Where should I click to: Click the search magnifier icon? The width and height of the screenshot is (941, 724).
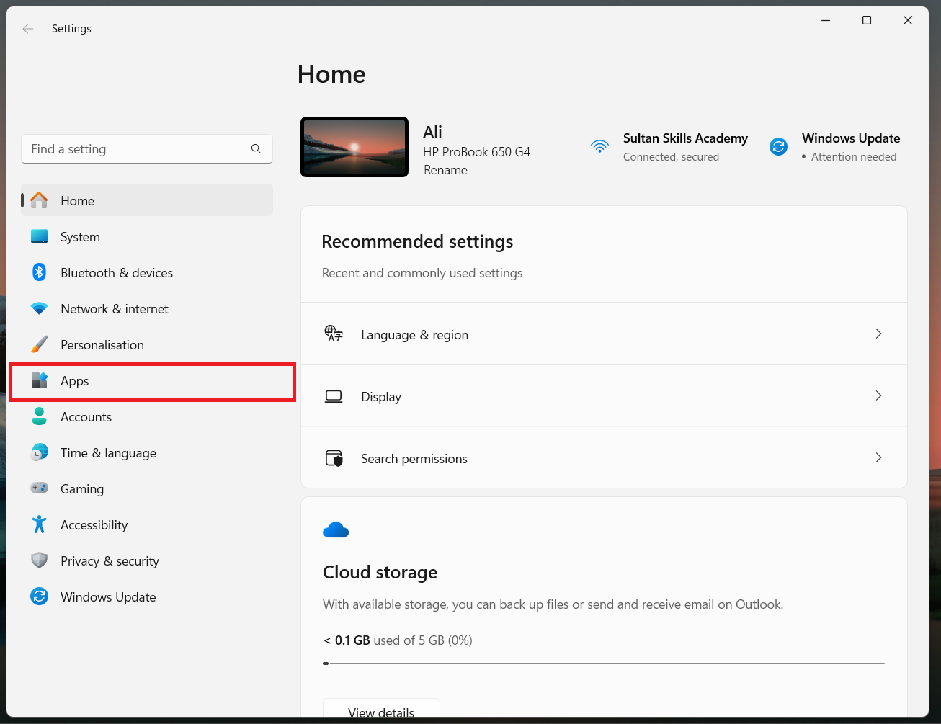[x=256, y=149]
